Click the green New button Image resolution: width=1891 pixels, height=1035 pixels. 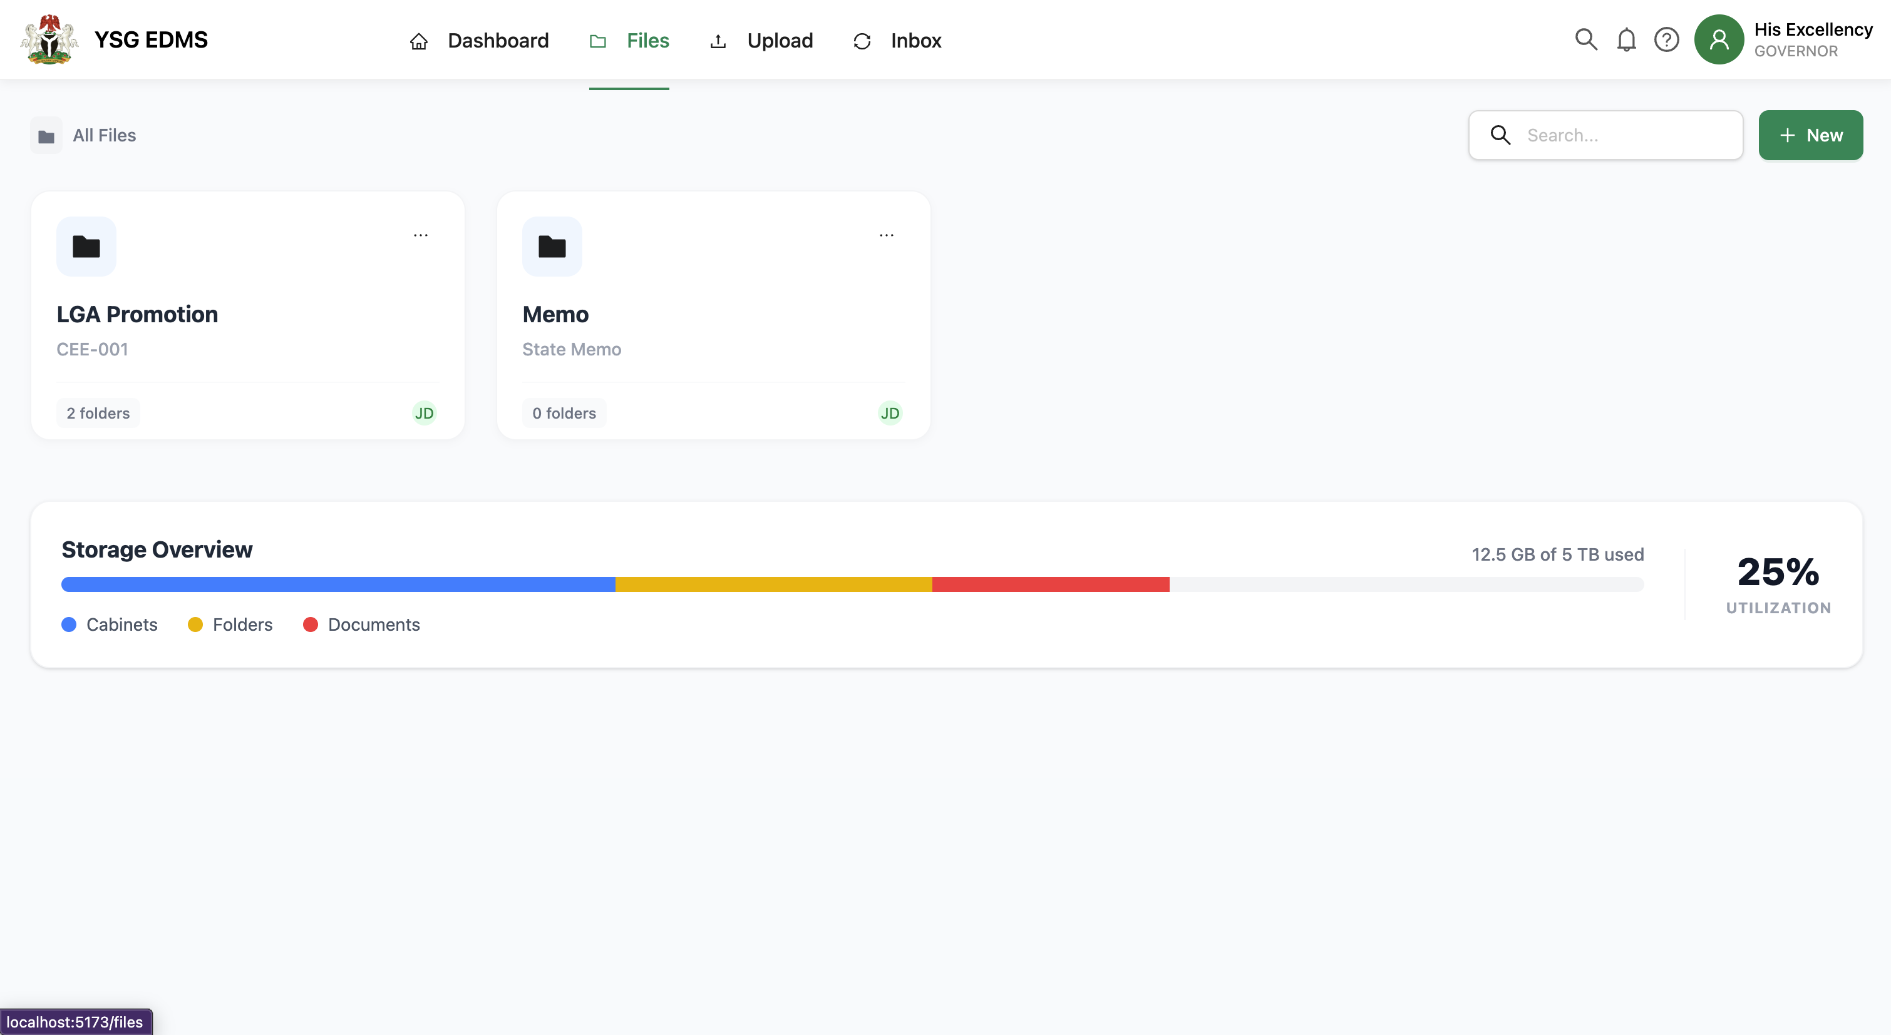tap(1810, 135)
